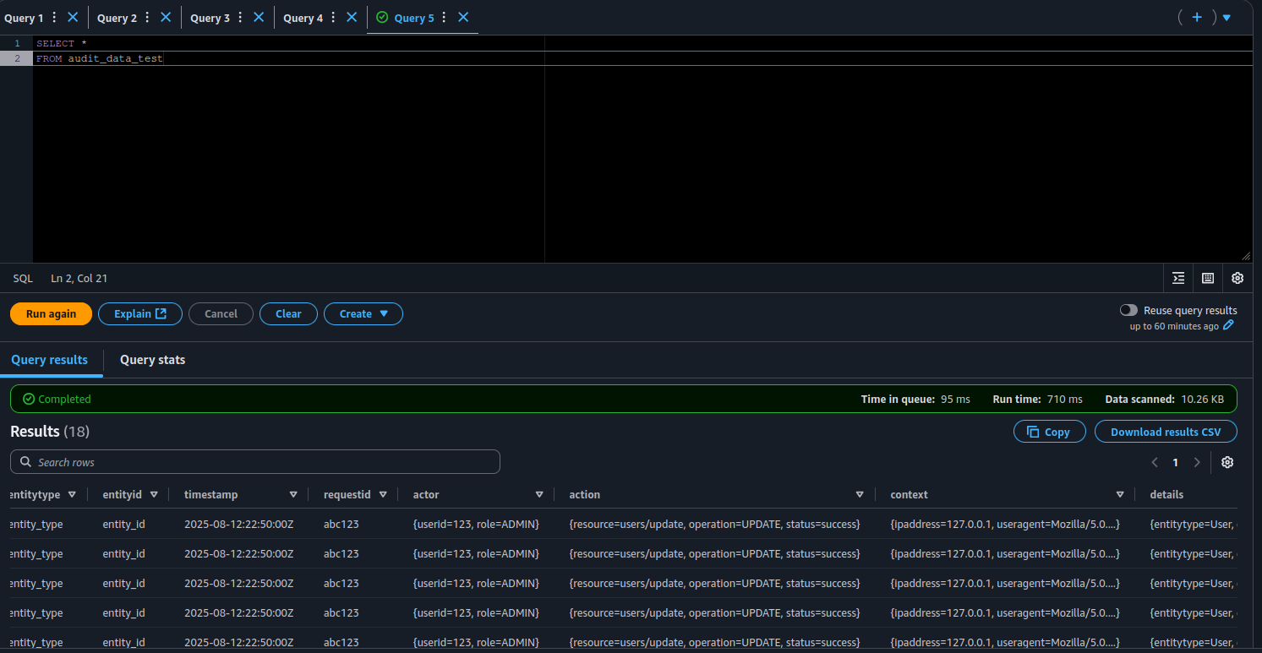Open the keyboard shortcuts icon
The image size is (1262, 653).
1208,278
